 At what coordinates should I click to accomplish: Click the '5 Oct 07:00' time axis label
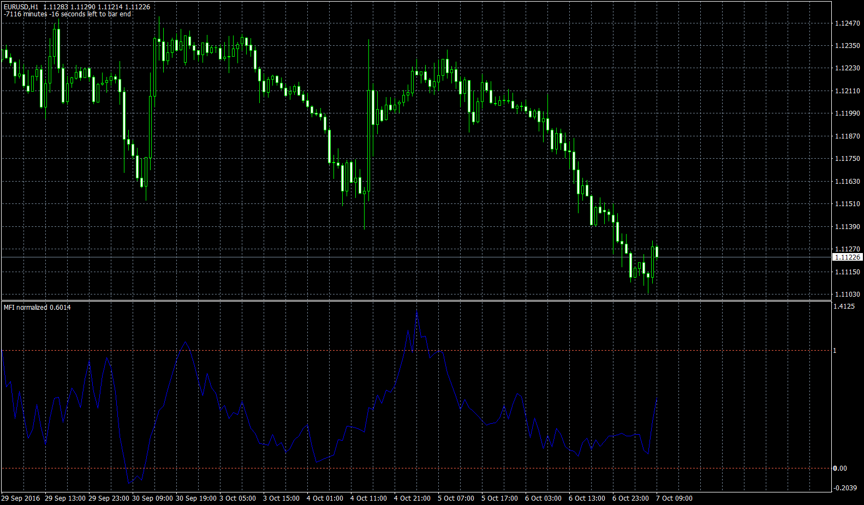click(x=456, y=498)
